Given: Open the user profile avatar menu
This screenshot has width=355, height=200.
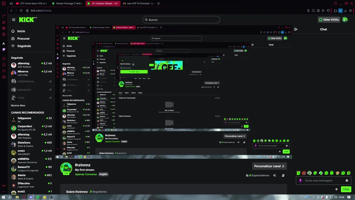Looking at the screenshot, I should (345, 20).
